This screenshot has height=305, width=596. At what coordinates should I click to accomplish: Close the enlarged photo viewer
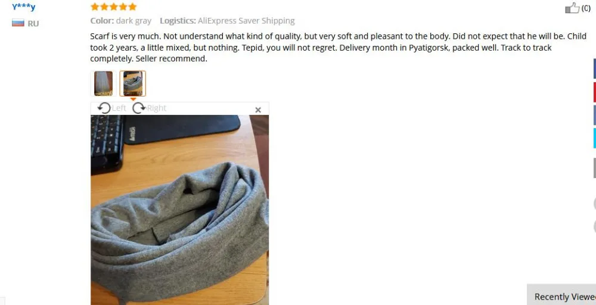(258, 110)
